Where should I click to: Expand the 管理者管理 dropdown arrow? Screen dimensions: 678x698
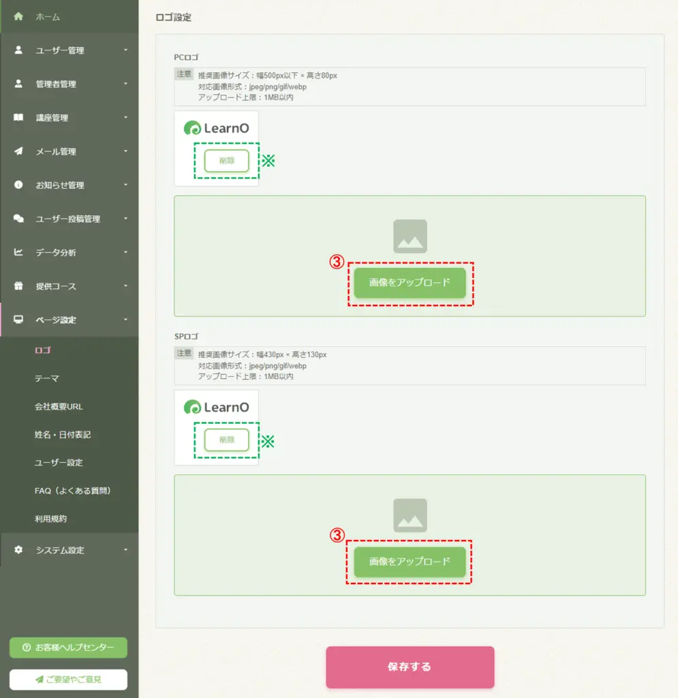tap(125, 84)
